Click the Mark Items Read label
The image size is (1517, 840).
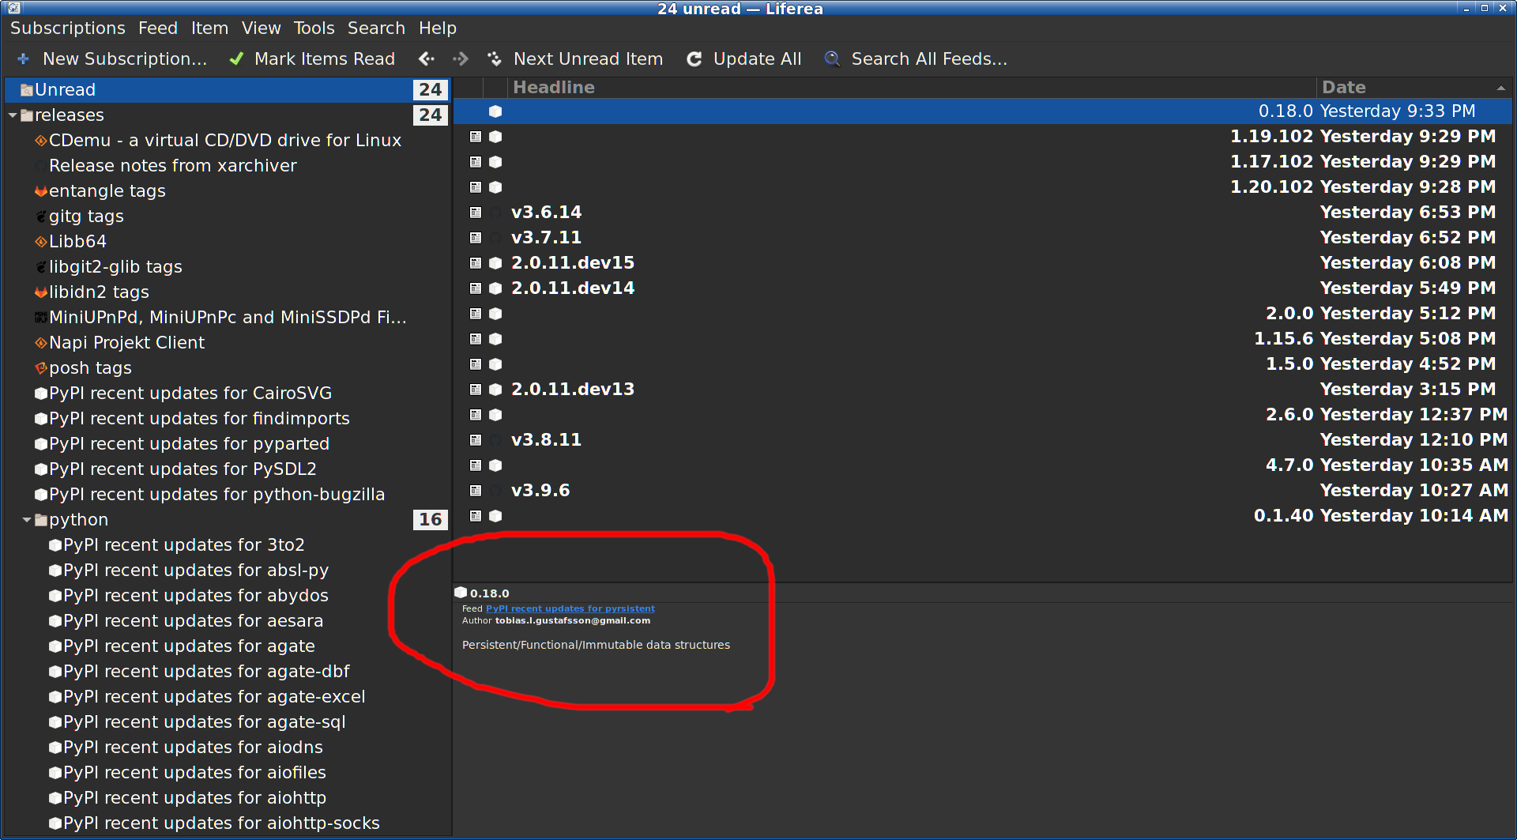pyautogui.click(x=325, y=59)
